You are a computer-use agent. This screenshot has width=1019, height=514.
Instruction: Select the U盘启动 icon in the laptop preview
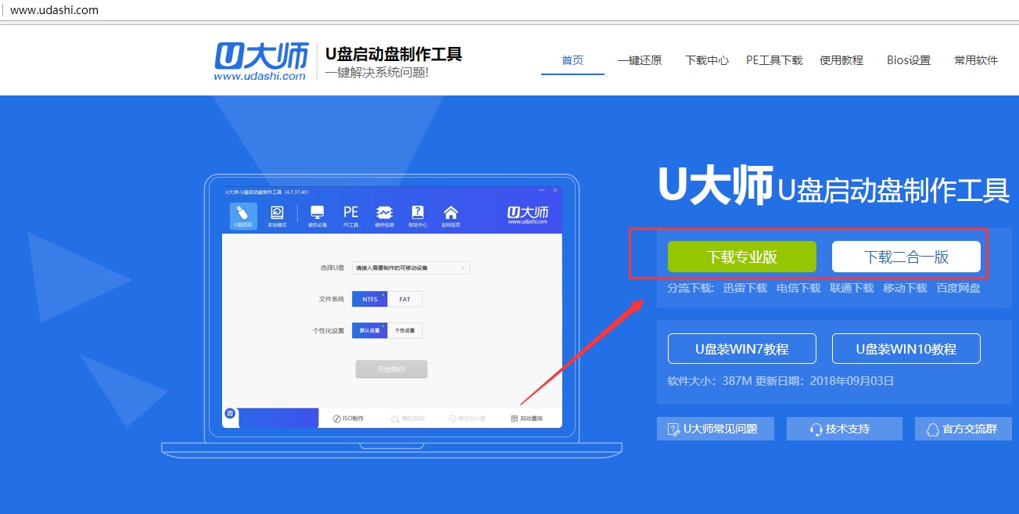242,216
